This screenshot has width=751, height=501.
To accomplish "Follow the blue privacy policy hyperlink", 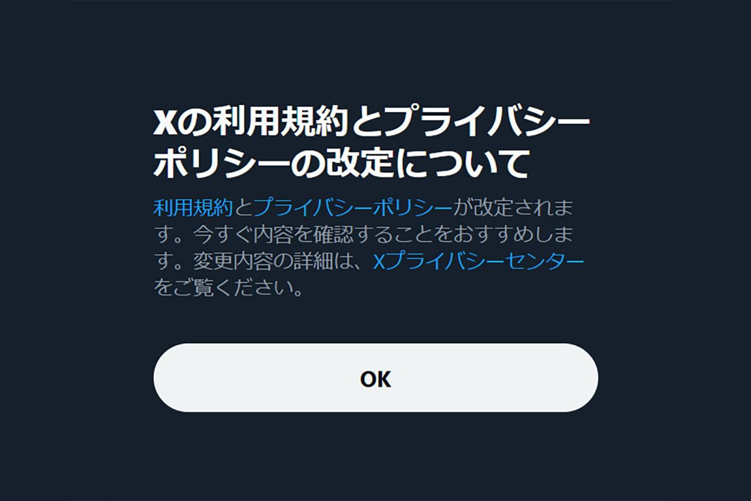I will (352, 207).
